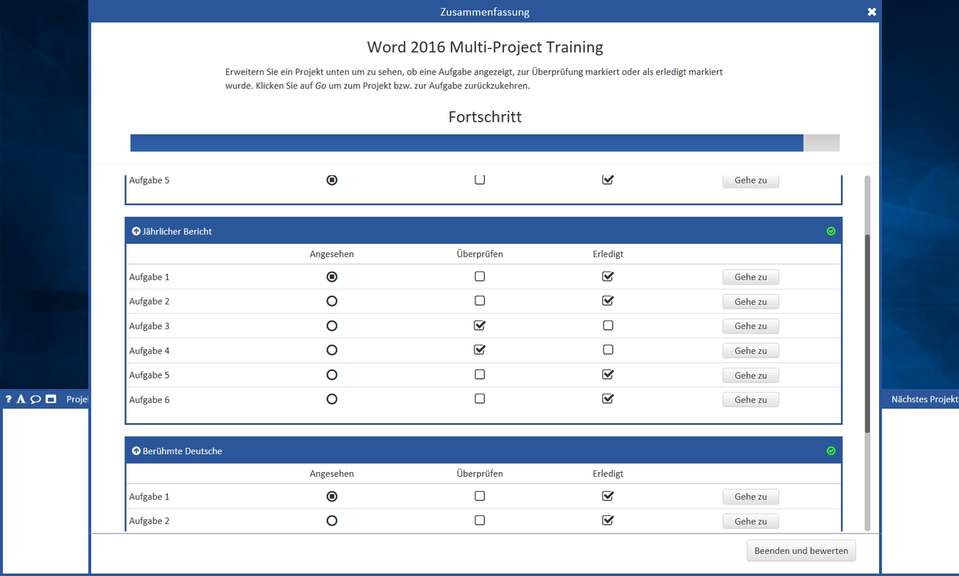Viewport: 959px width, 576px height.
Task: Open the speech bubble comment icon
Action: tap(35, 399)
